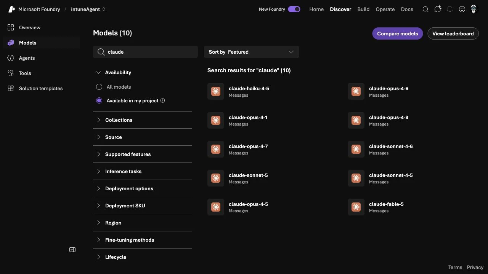The width and height of the screenshot is (488, 274).
Task: Click the models search field containing claude
Action: coord(145,52)
